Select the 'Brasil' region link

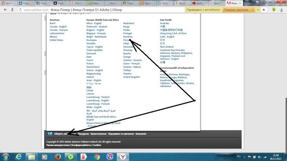pos(52,23)
